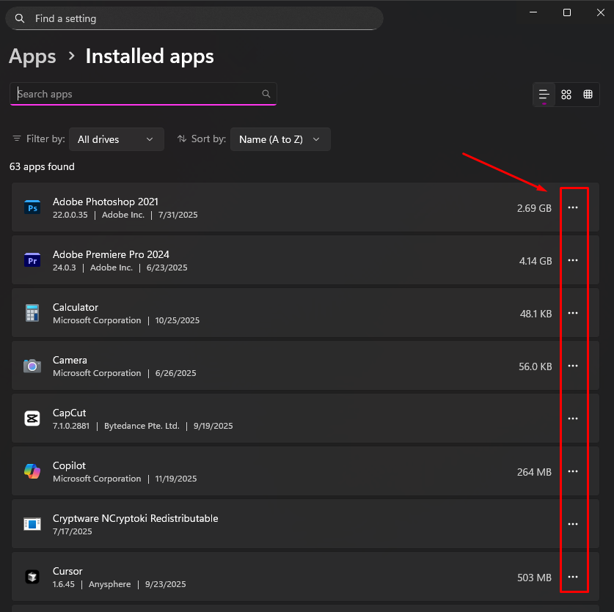The image size is (614, 612).
Task: Click the Find a setting search box
Action: tap(194, 18)
